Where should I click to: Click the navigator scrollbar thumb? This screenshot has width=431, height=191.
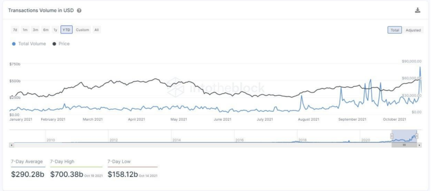[404, 145]
